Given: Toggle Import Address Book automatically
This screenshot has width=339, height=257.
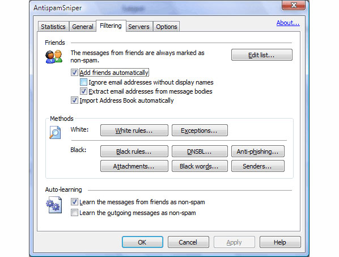Looking at the screenshot, I should [x=74, y=100].
